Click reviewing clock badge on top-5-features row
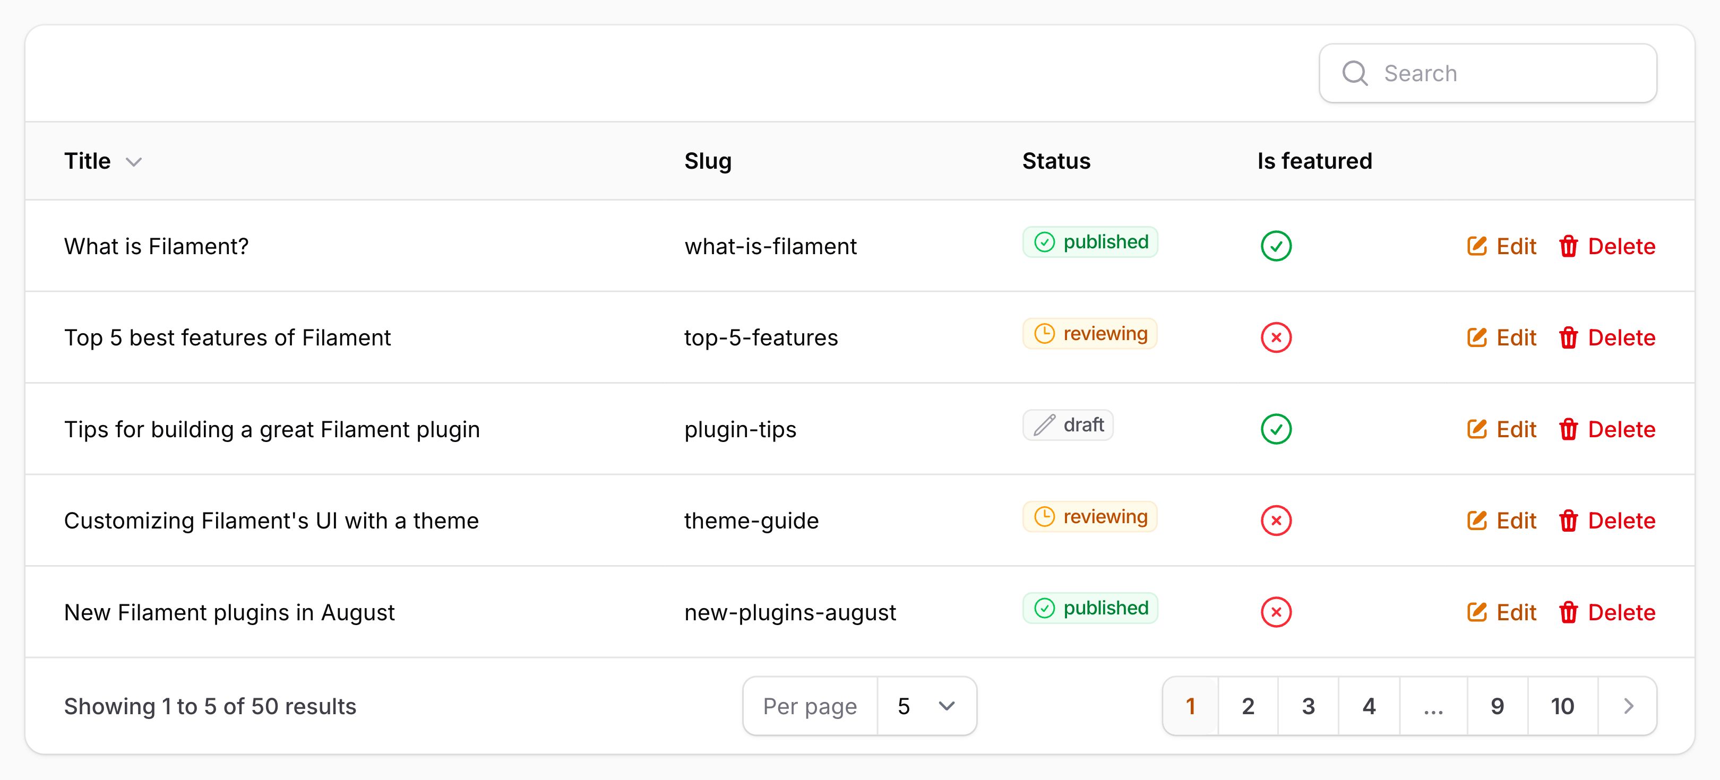This screenshot has height=780, width=1720. click(x=1090, y=334)
